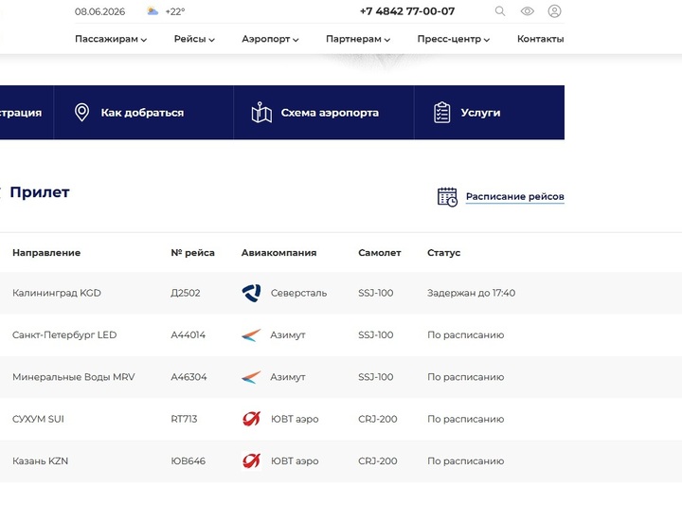682x523 pixels.
Task: Expand the Пресс-центр menu
Action: click(453, 39)
